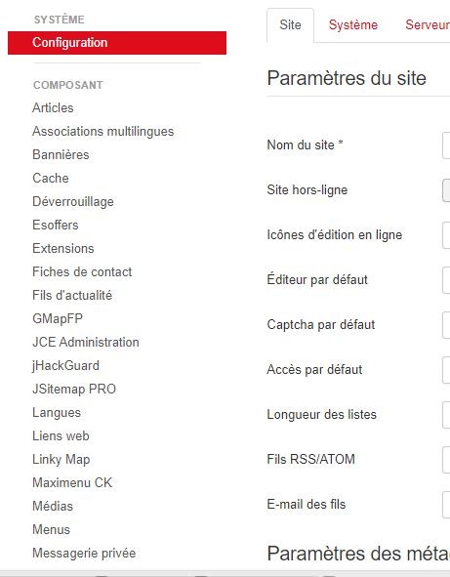Switch to the Système tab
450x577 pixels.
click(x=352, y=25)
